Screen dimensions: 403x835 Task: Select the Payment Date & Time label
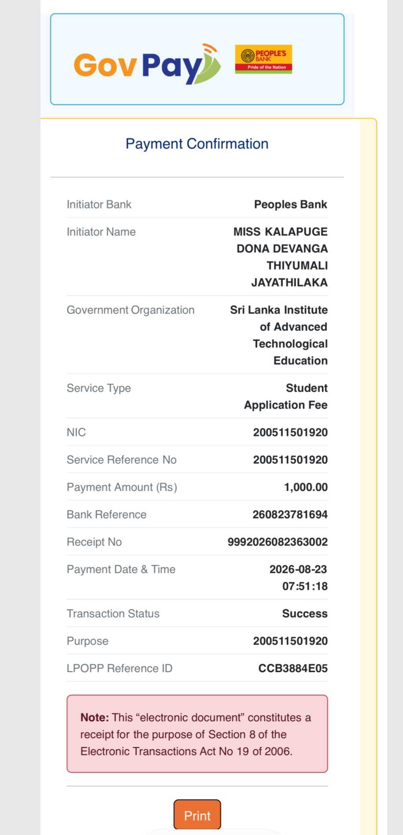(121, 569)
